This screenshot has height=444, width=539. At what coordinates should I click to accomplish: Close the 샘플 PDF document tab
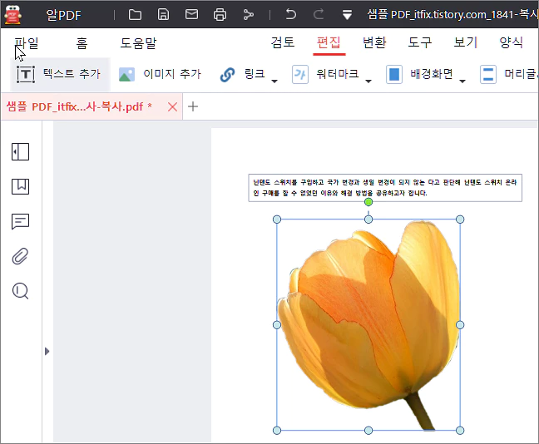click(172, 107)
